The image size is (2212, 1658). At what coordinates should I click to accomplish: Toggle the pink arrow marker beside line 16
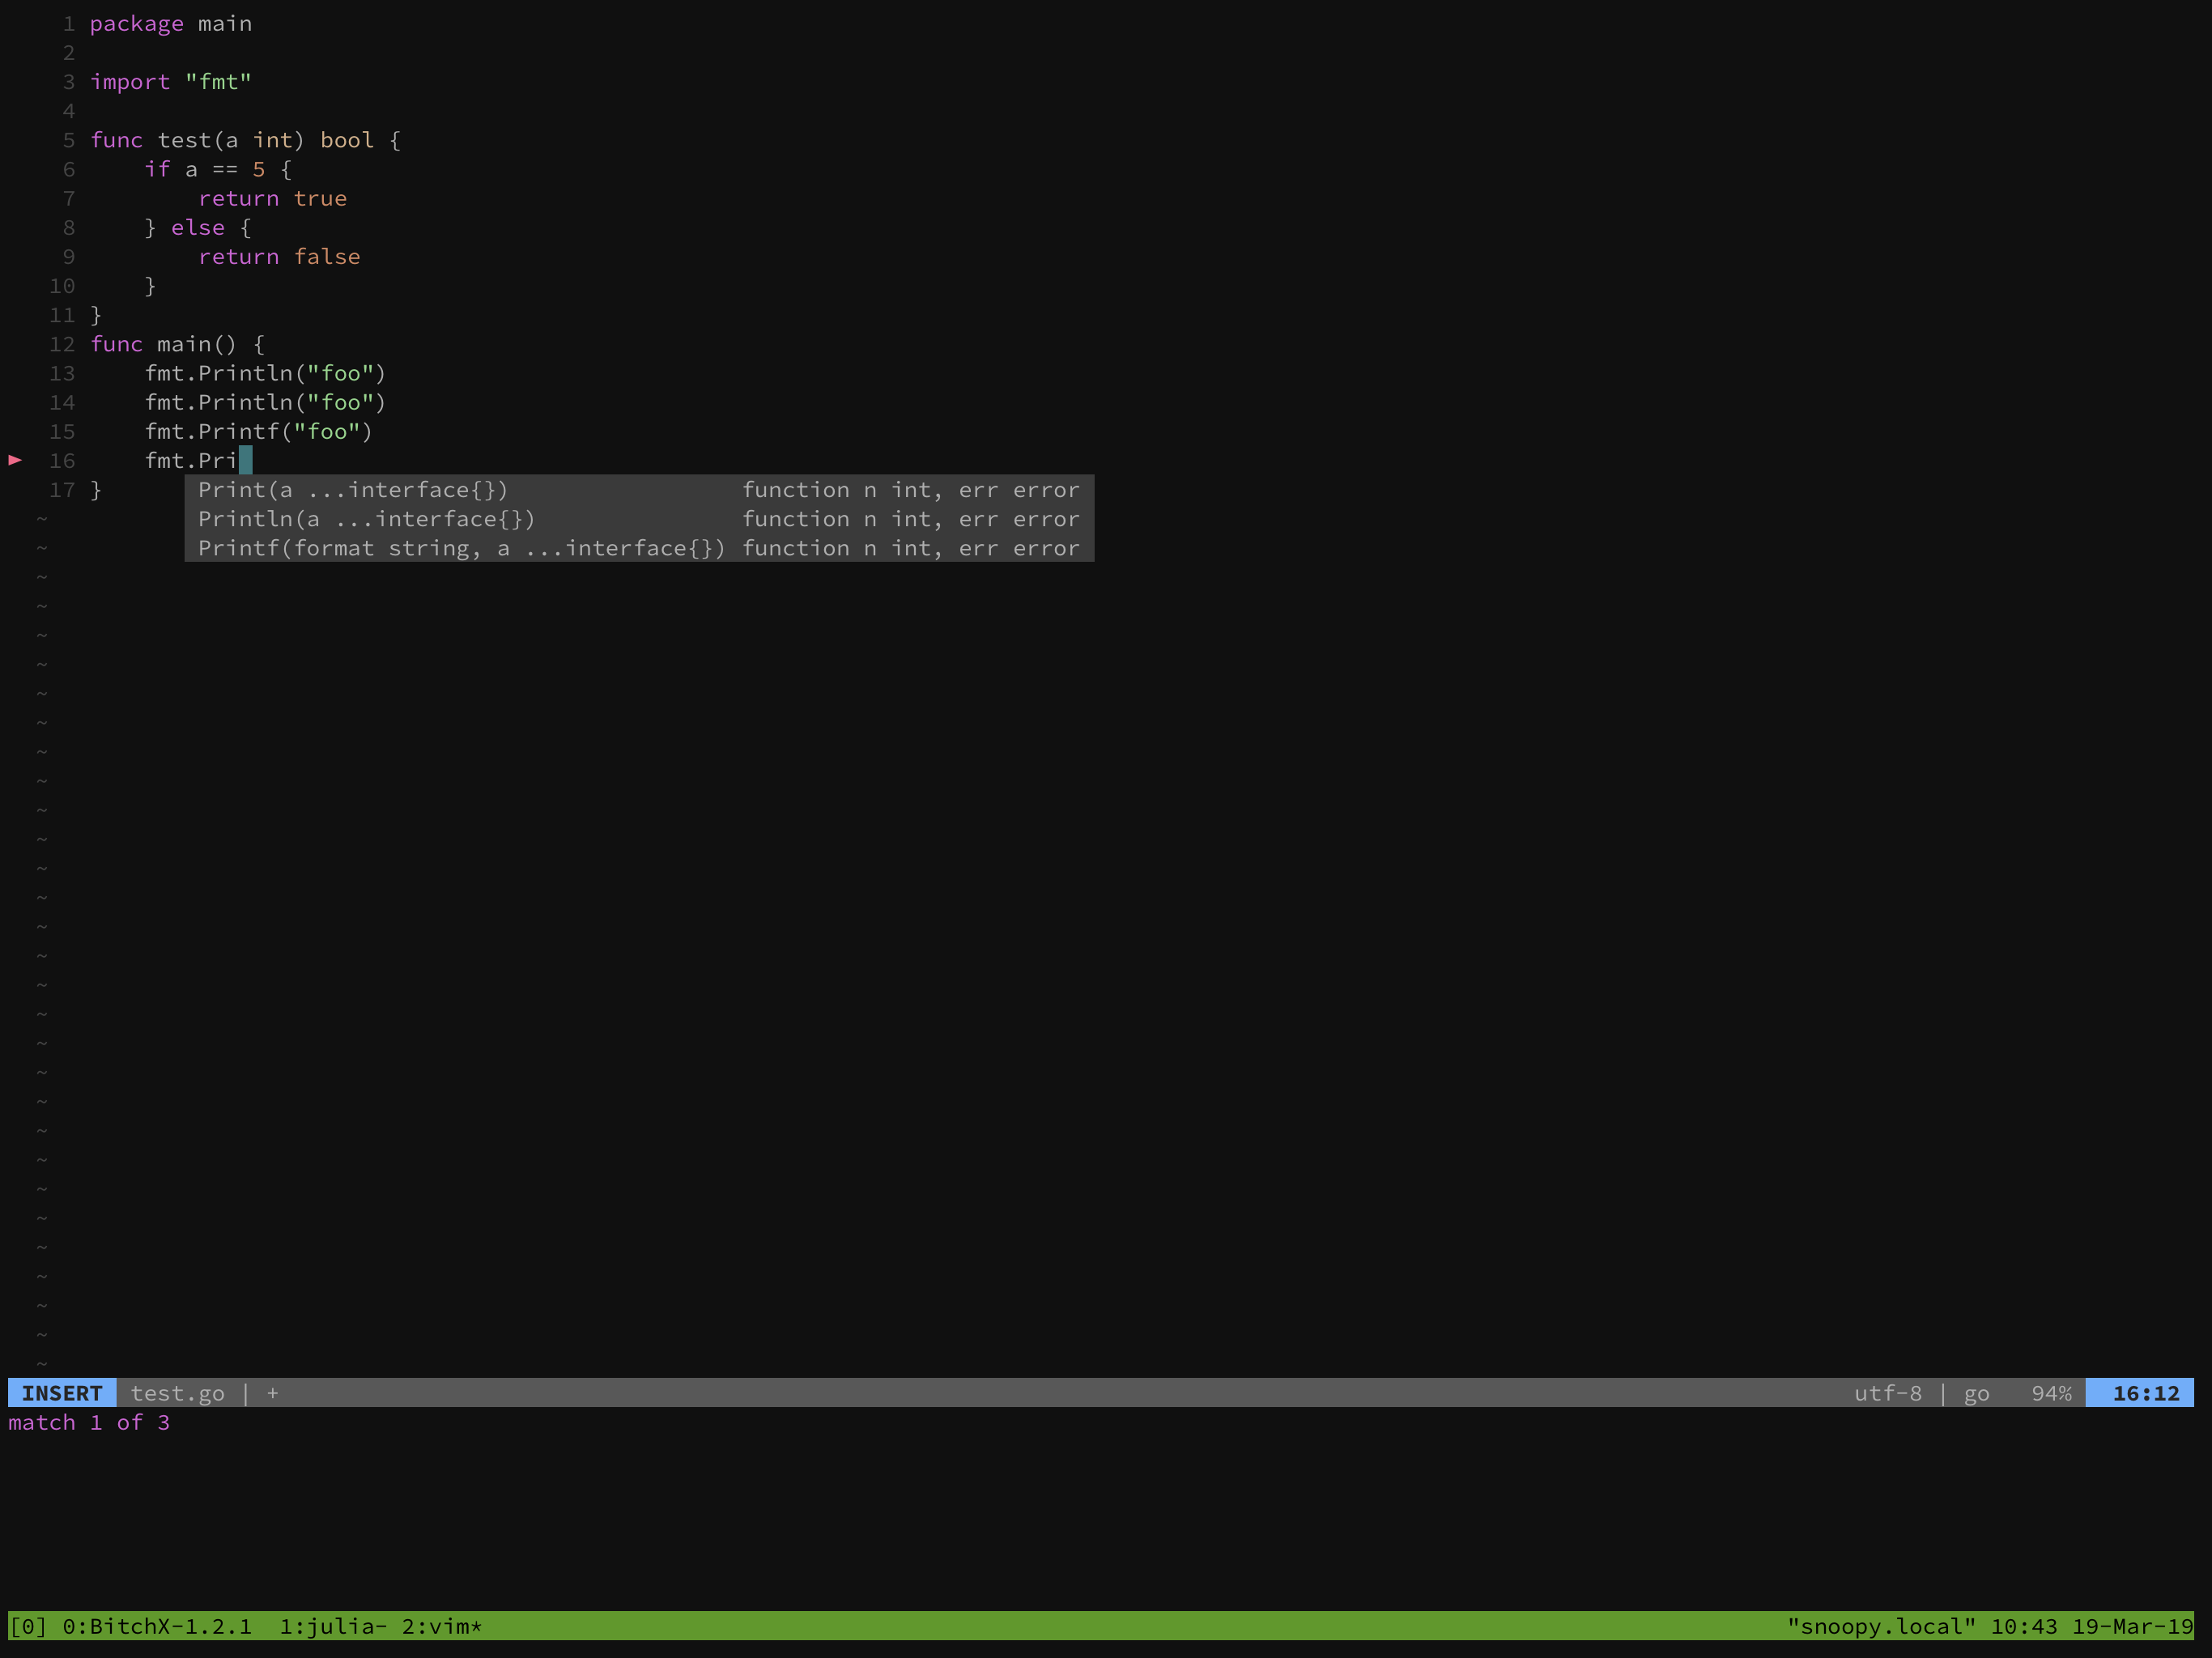15,461
